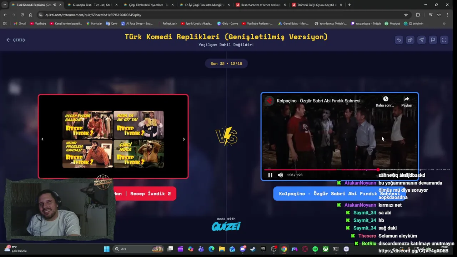Open the video title Kolpaçino link

[318, 101]
